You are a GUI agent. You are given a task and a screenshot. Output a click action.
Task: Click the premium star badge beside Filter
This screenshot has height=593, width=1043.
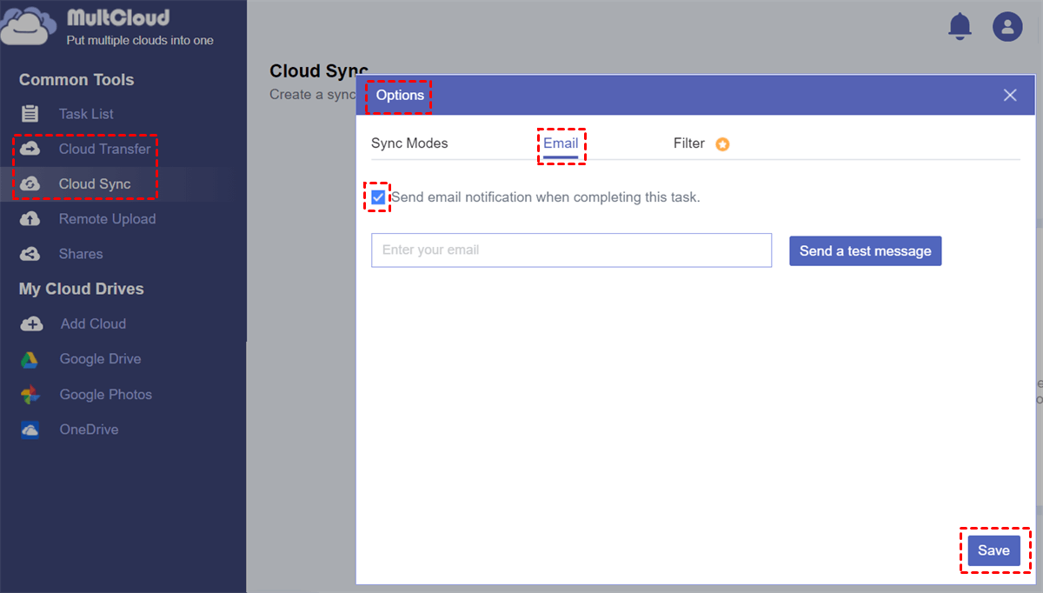point(722,144)
